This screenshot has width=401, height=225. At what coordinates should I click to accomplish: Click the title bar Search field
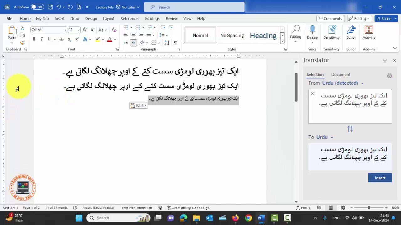point(194,7)
